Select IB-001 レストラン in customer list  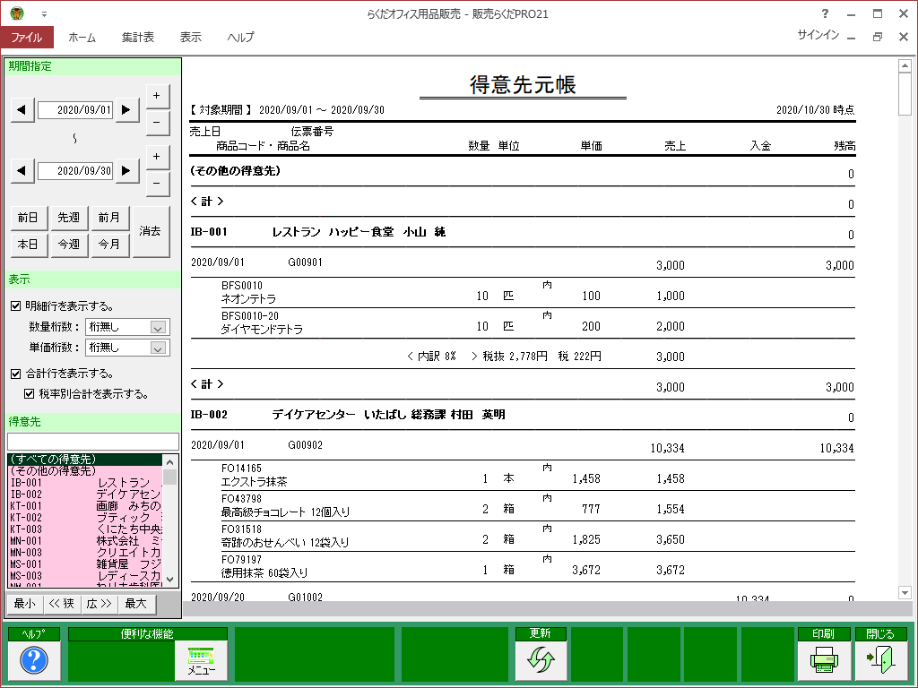pyautogui.click(x=85, y=483)
